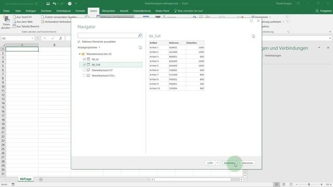
Task: Close the Abfragen und Verbindungen pane
Action: click(x=328, y=48)
